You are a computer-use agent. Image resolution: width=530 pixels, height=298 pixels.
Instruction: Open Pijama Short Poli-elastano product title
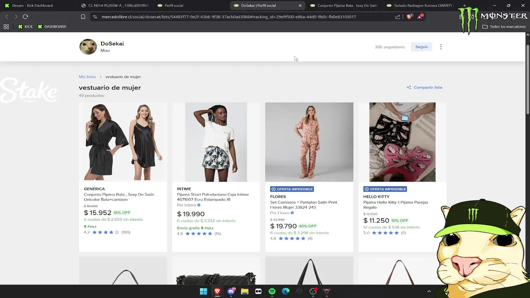click(213, 197)
